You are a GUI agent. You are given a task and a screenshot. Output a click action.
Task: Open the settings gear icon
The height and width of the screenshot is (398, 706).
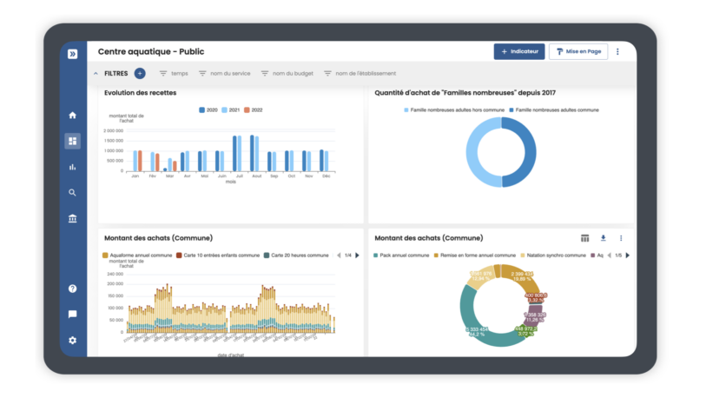[72, 341]
